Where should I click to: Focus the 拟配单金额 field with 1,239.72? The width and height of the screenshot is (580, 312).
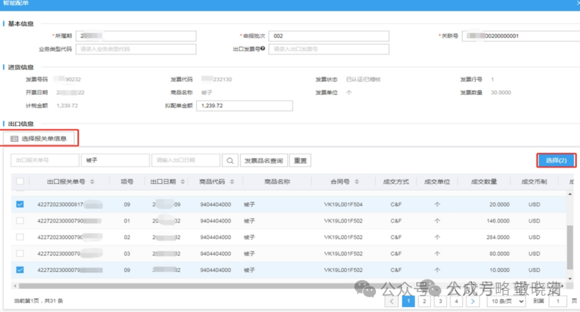[x=244, y=106]
